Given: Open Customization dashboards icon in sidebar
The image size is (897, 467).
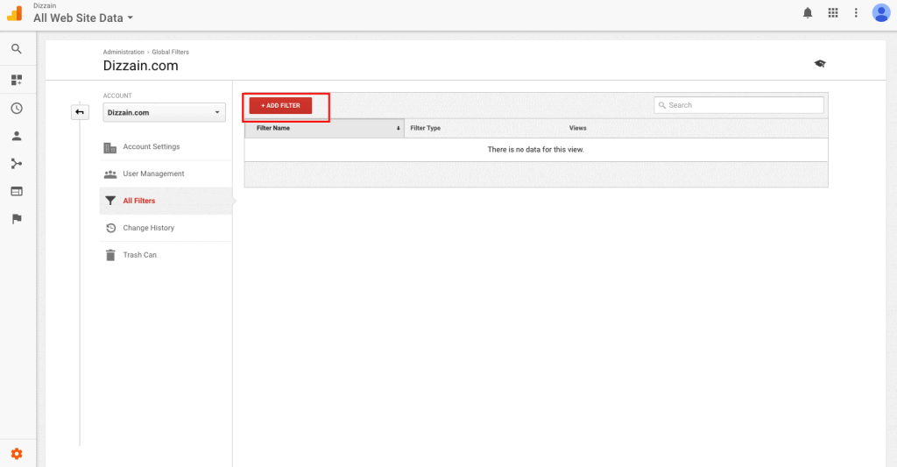Looking at the screenshot, I should [x=16, y=80].
